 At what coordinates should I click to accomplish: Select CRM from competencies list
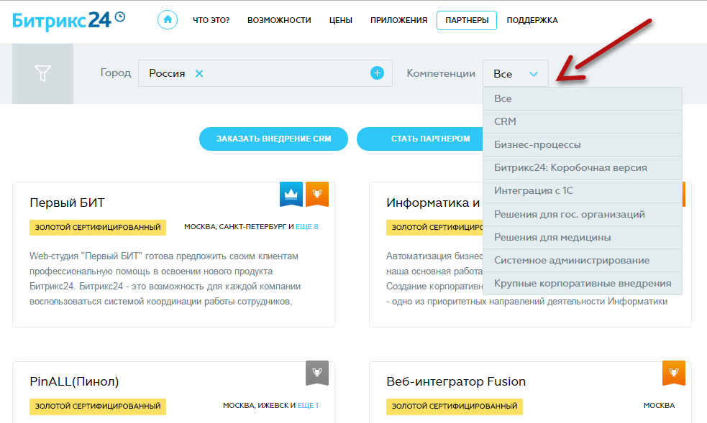click(506, 121)
